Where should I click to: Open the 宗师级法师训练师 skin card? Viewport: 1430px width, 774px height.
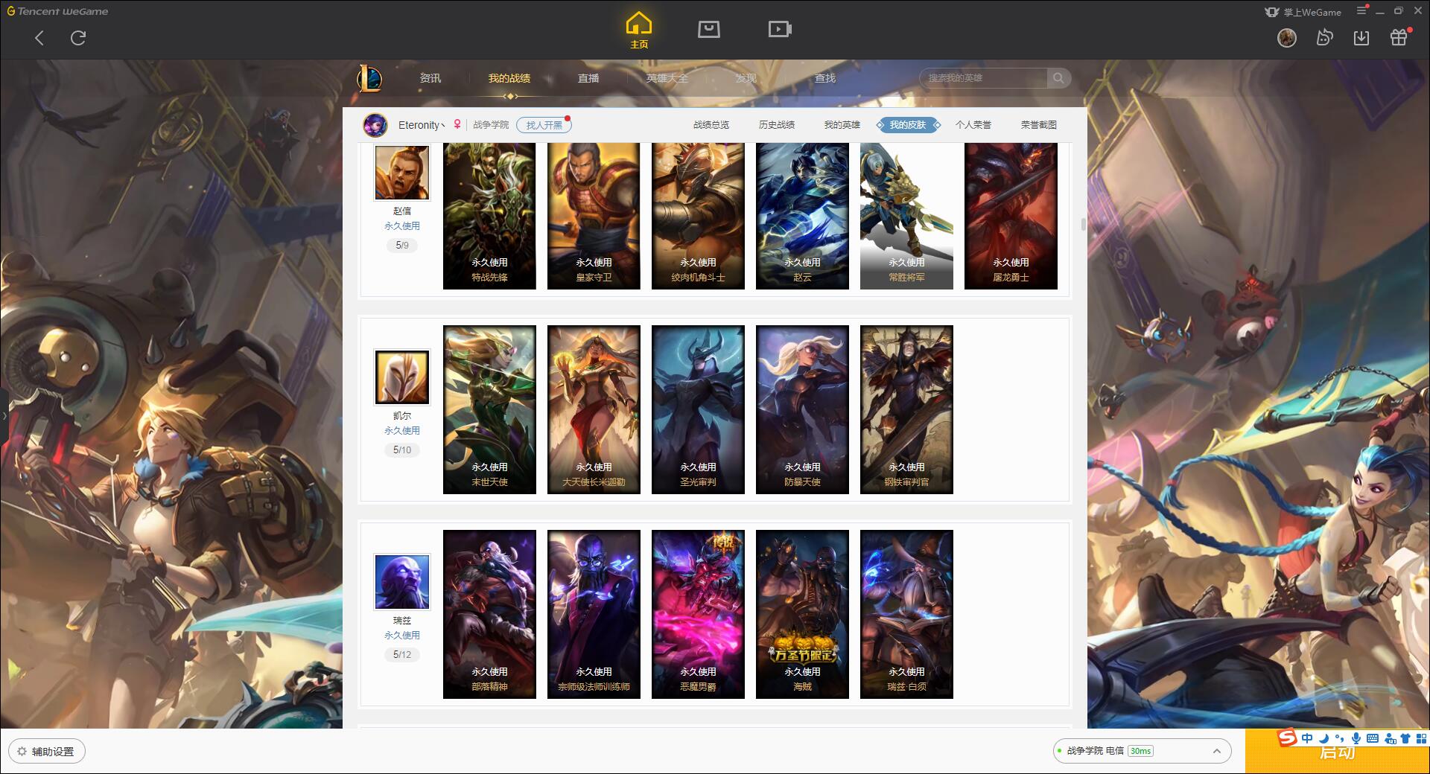(594, 614)
